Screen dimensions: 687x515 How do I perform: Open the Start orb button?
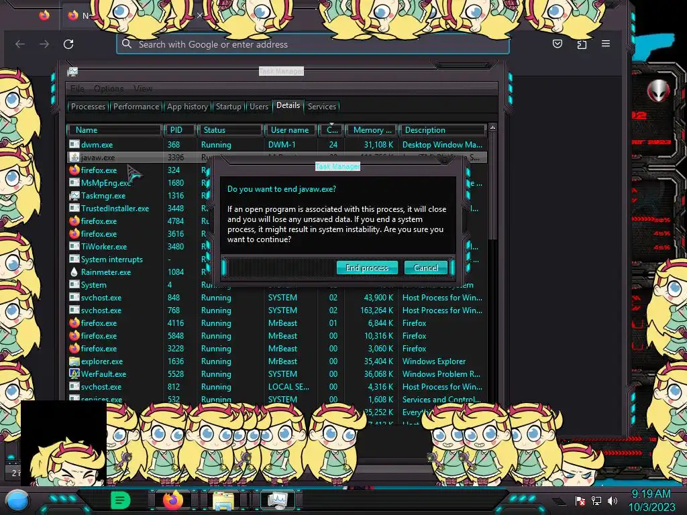(x=17, y=500)
